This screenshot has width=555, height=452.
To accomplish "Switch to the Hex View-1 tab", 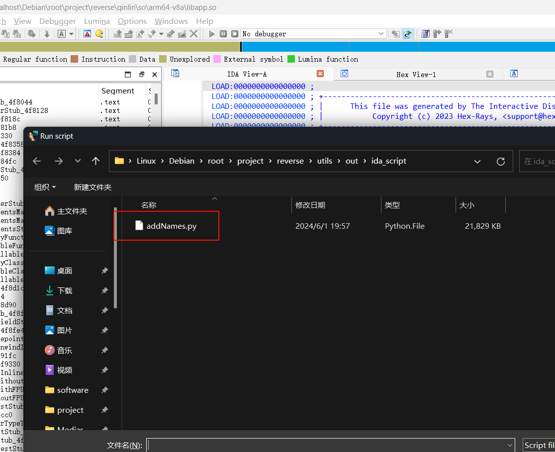I will [416, 74].
